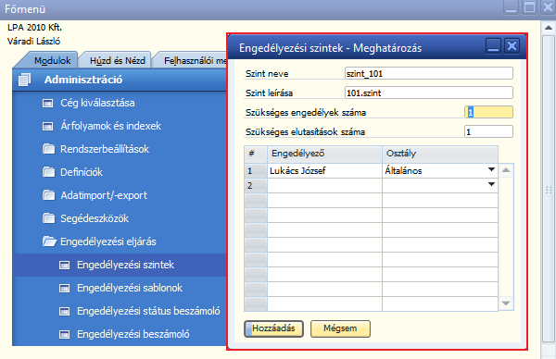Switch to the Modulok tab

pos(52,60)
